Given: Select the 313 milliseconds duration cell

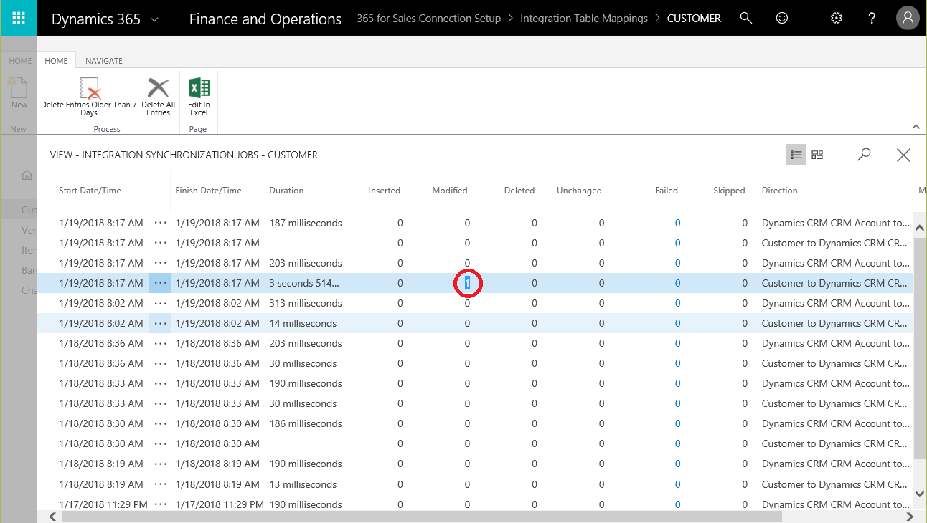Looking at the screenshot, I should [306, 303].
